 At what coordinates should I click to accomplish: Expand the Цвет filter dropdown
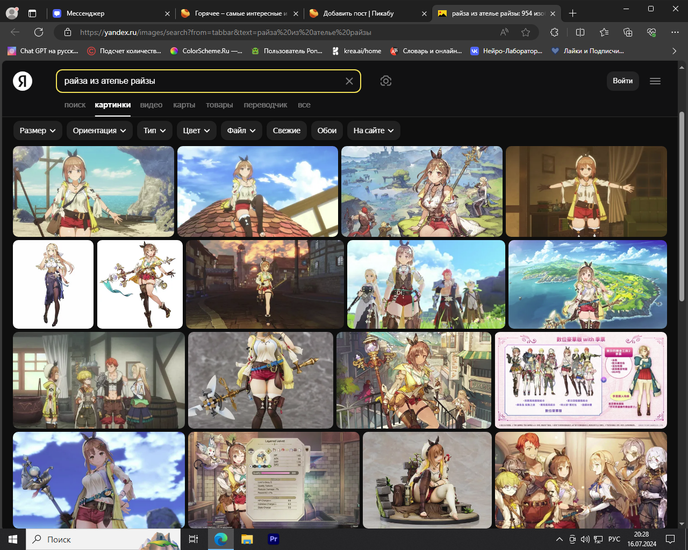coord(196,131)
